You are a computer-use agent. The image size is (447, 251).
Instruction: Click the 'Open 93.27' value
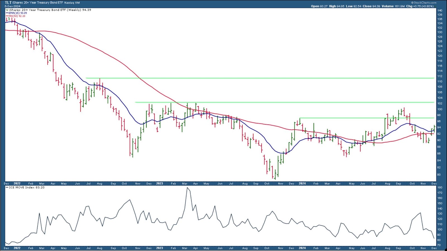pos(319,6)
